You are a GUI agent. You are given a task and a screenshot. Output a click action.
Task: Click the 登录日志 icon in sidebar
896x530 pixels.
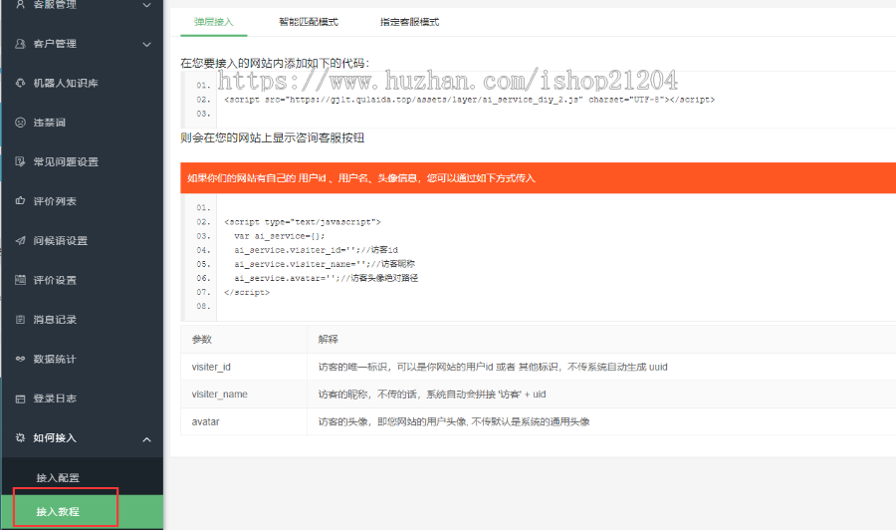pyautogui.click(x=20, y=398)
